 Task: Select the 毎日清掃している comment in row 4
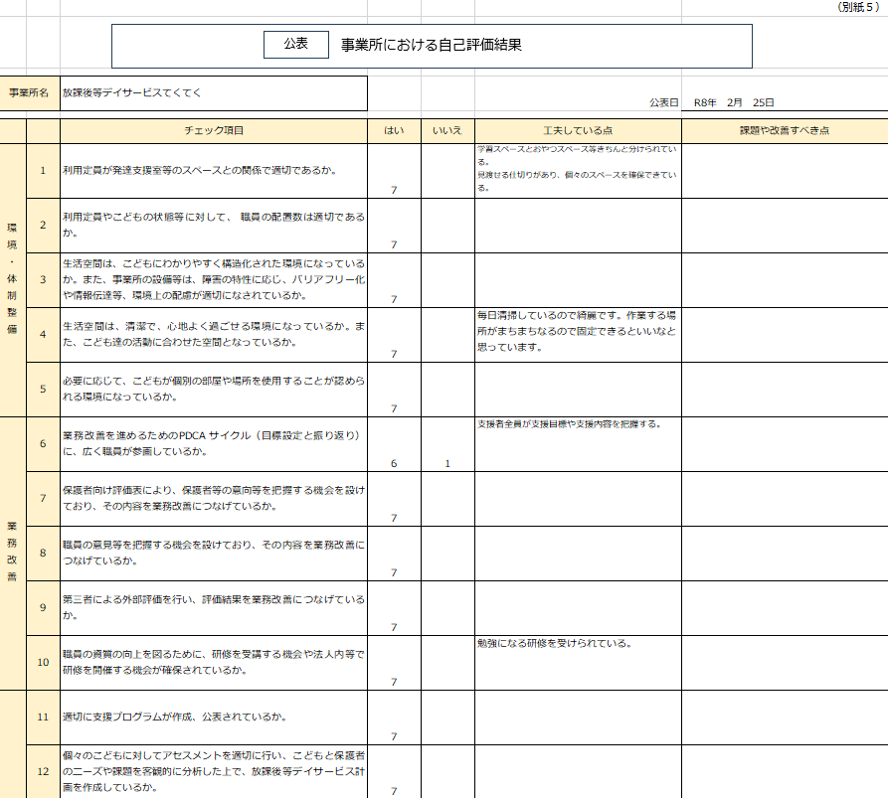(x=577, y=332)
